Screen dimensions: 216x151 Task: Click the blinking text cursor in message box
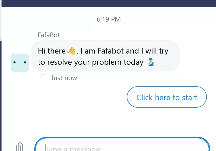[x=45, y=147]
